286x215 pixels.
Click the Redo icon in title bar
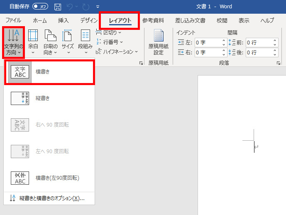pyautogui.click(x=86, y=7)
